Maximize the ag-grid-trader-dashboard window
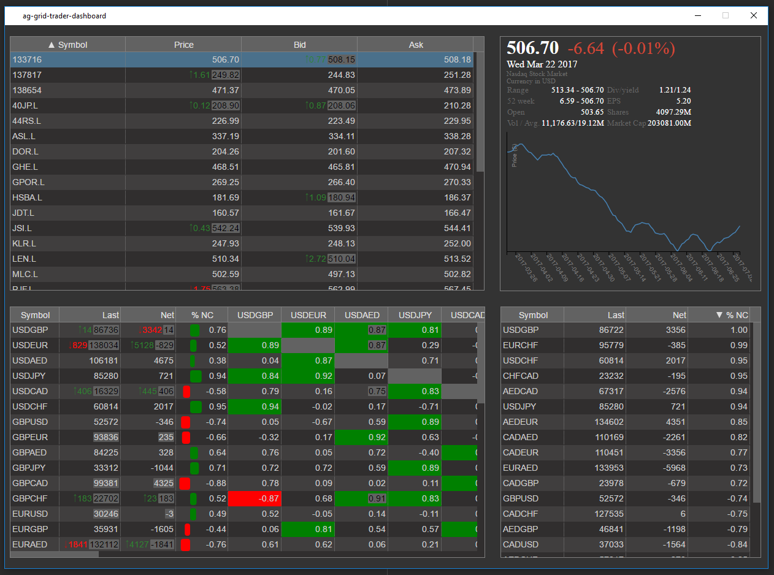774x575 pixels. click(726, 16)
